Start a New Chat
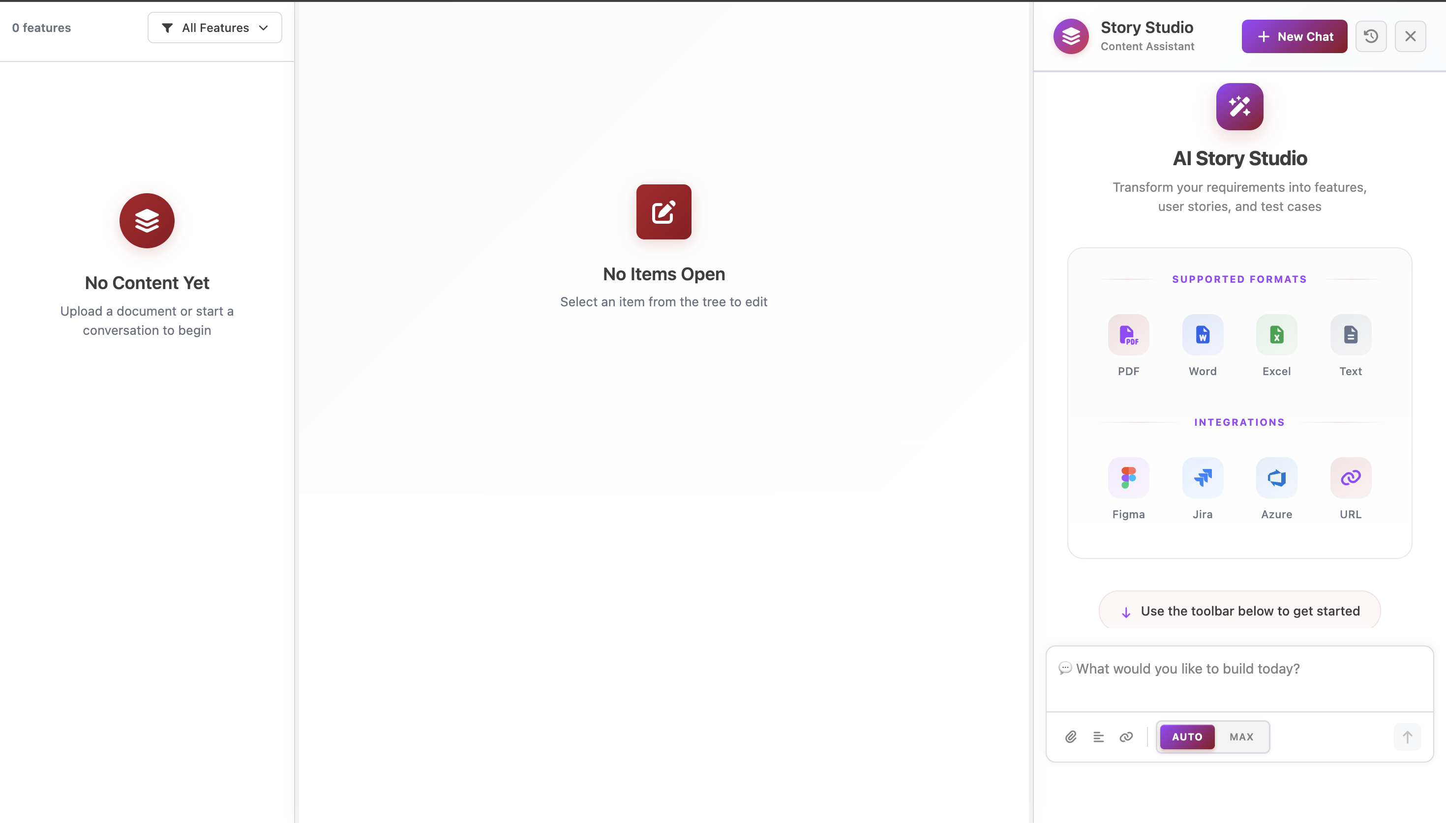This screenshot has height=823, width=1446. (x=1294, y=37)
